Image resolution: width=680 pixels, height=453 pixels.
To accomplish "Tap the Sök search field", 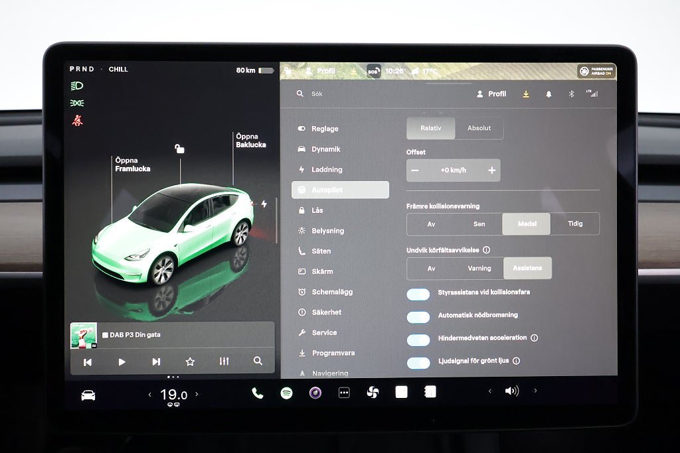I will pyautogui.click(x=345, y=94).
